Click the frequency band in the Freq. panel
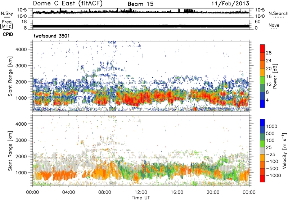 coord(141,26)
